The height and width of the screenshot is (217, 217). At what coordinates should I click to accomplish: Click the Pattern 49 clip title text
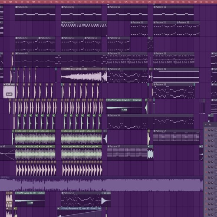click(x=23, y=53)
